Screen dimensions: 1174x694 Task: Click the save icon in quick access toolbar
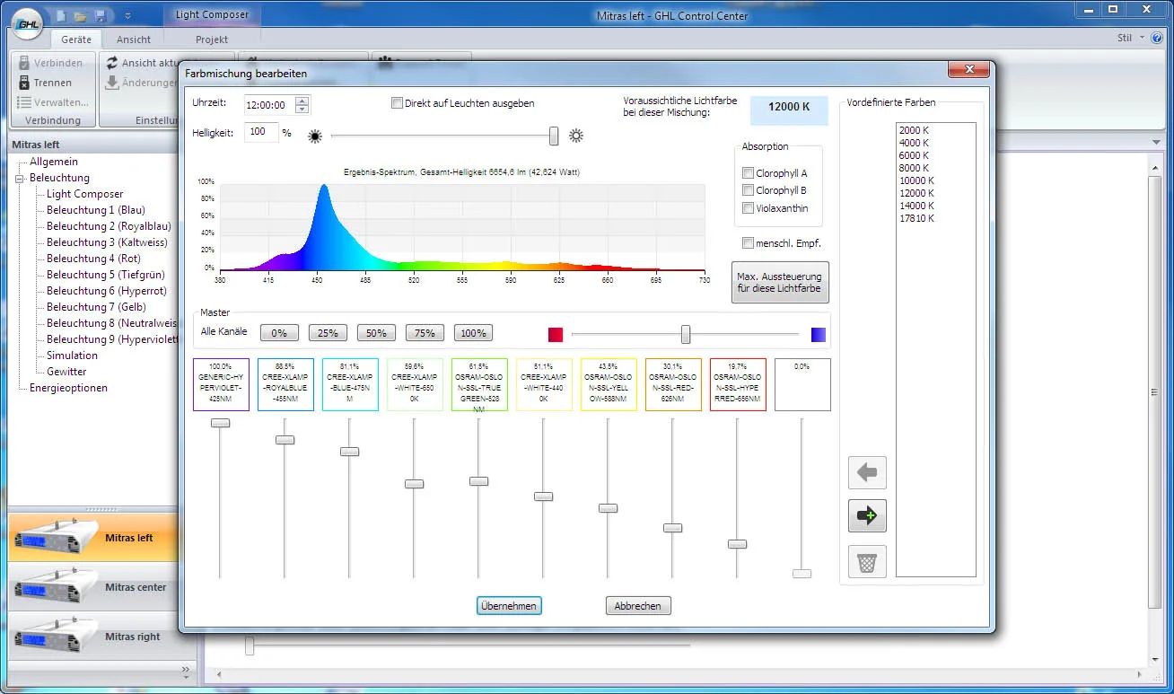(x=101, y=16)
